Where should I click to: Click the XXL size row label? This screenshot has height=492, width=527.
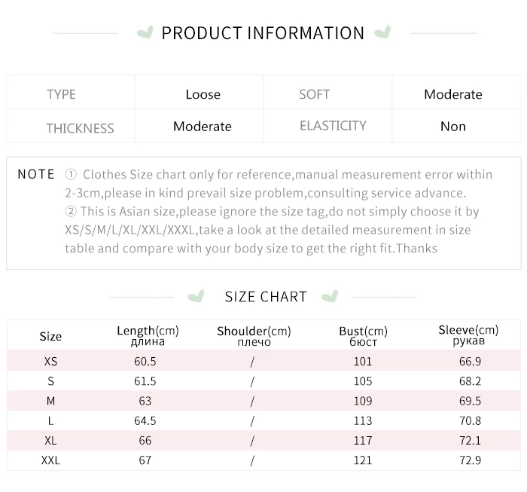50,460
